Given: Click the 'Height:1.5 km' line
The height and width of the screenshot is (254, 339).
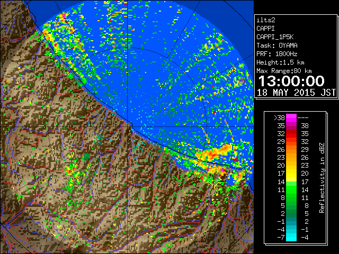Looking at the screenshot, I should point(280,62).
